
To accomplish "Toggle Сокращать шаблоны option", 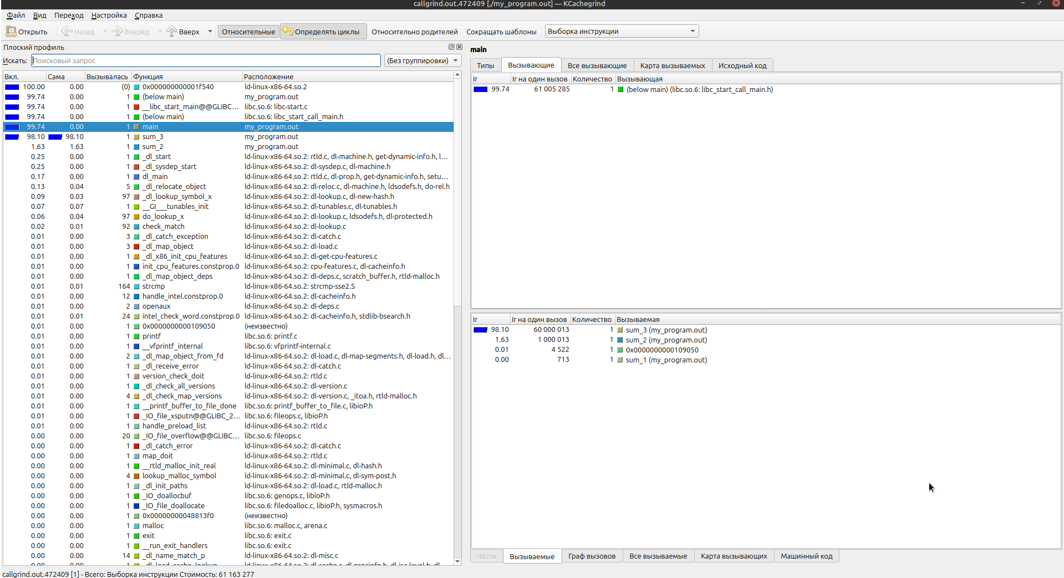I will click(501, 32).
